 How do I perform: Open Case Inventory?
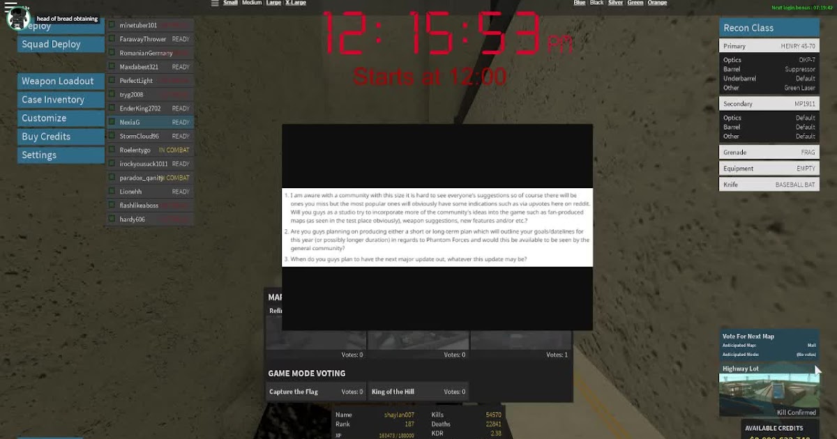61,100
